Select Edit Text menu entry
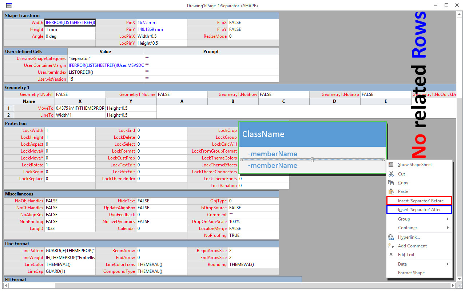The height and width of the screenshot is (291, 465). click(406, 255)
